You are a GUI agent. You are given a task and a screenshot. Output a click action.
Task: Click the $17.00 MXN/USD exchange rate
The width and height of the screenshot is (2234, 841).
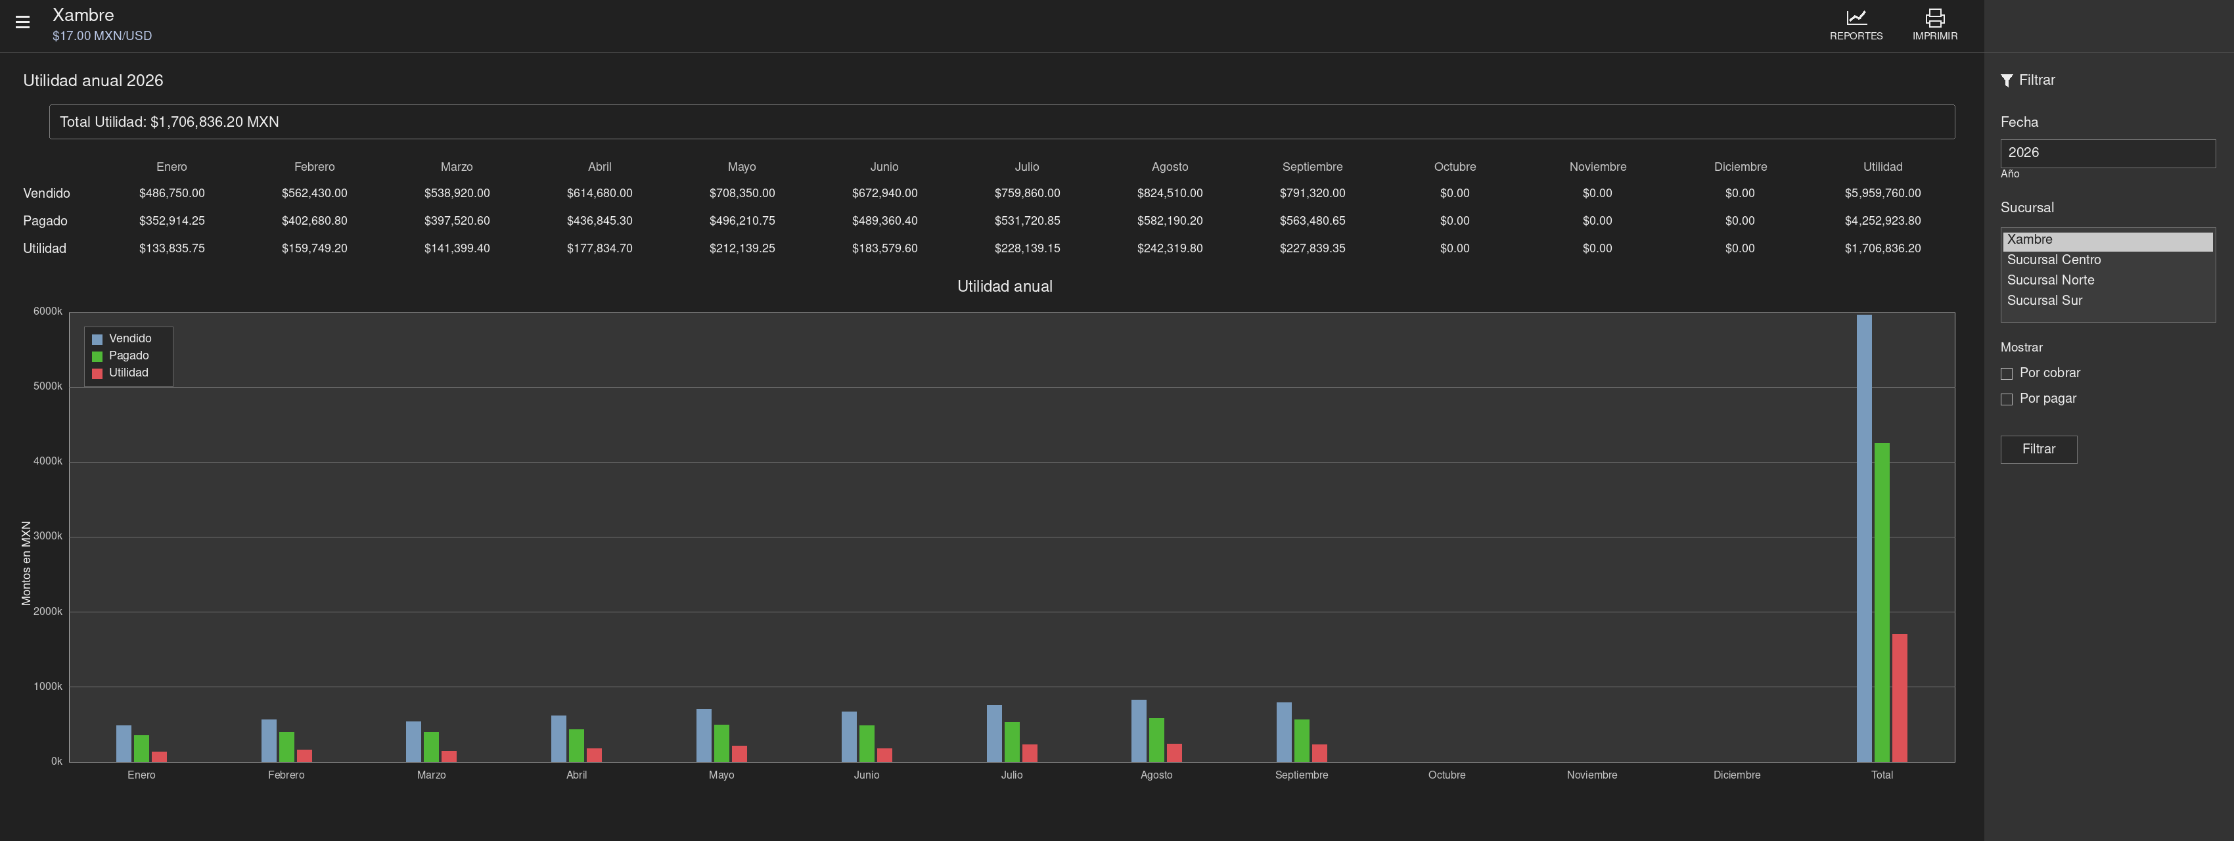[101, 36]
